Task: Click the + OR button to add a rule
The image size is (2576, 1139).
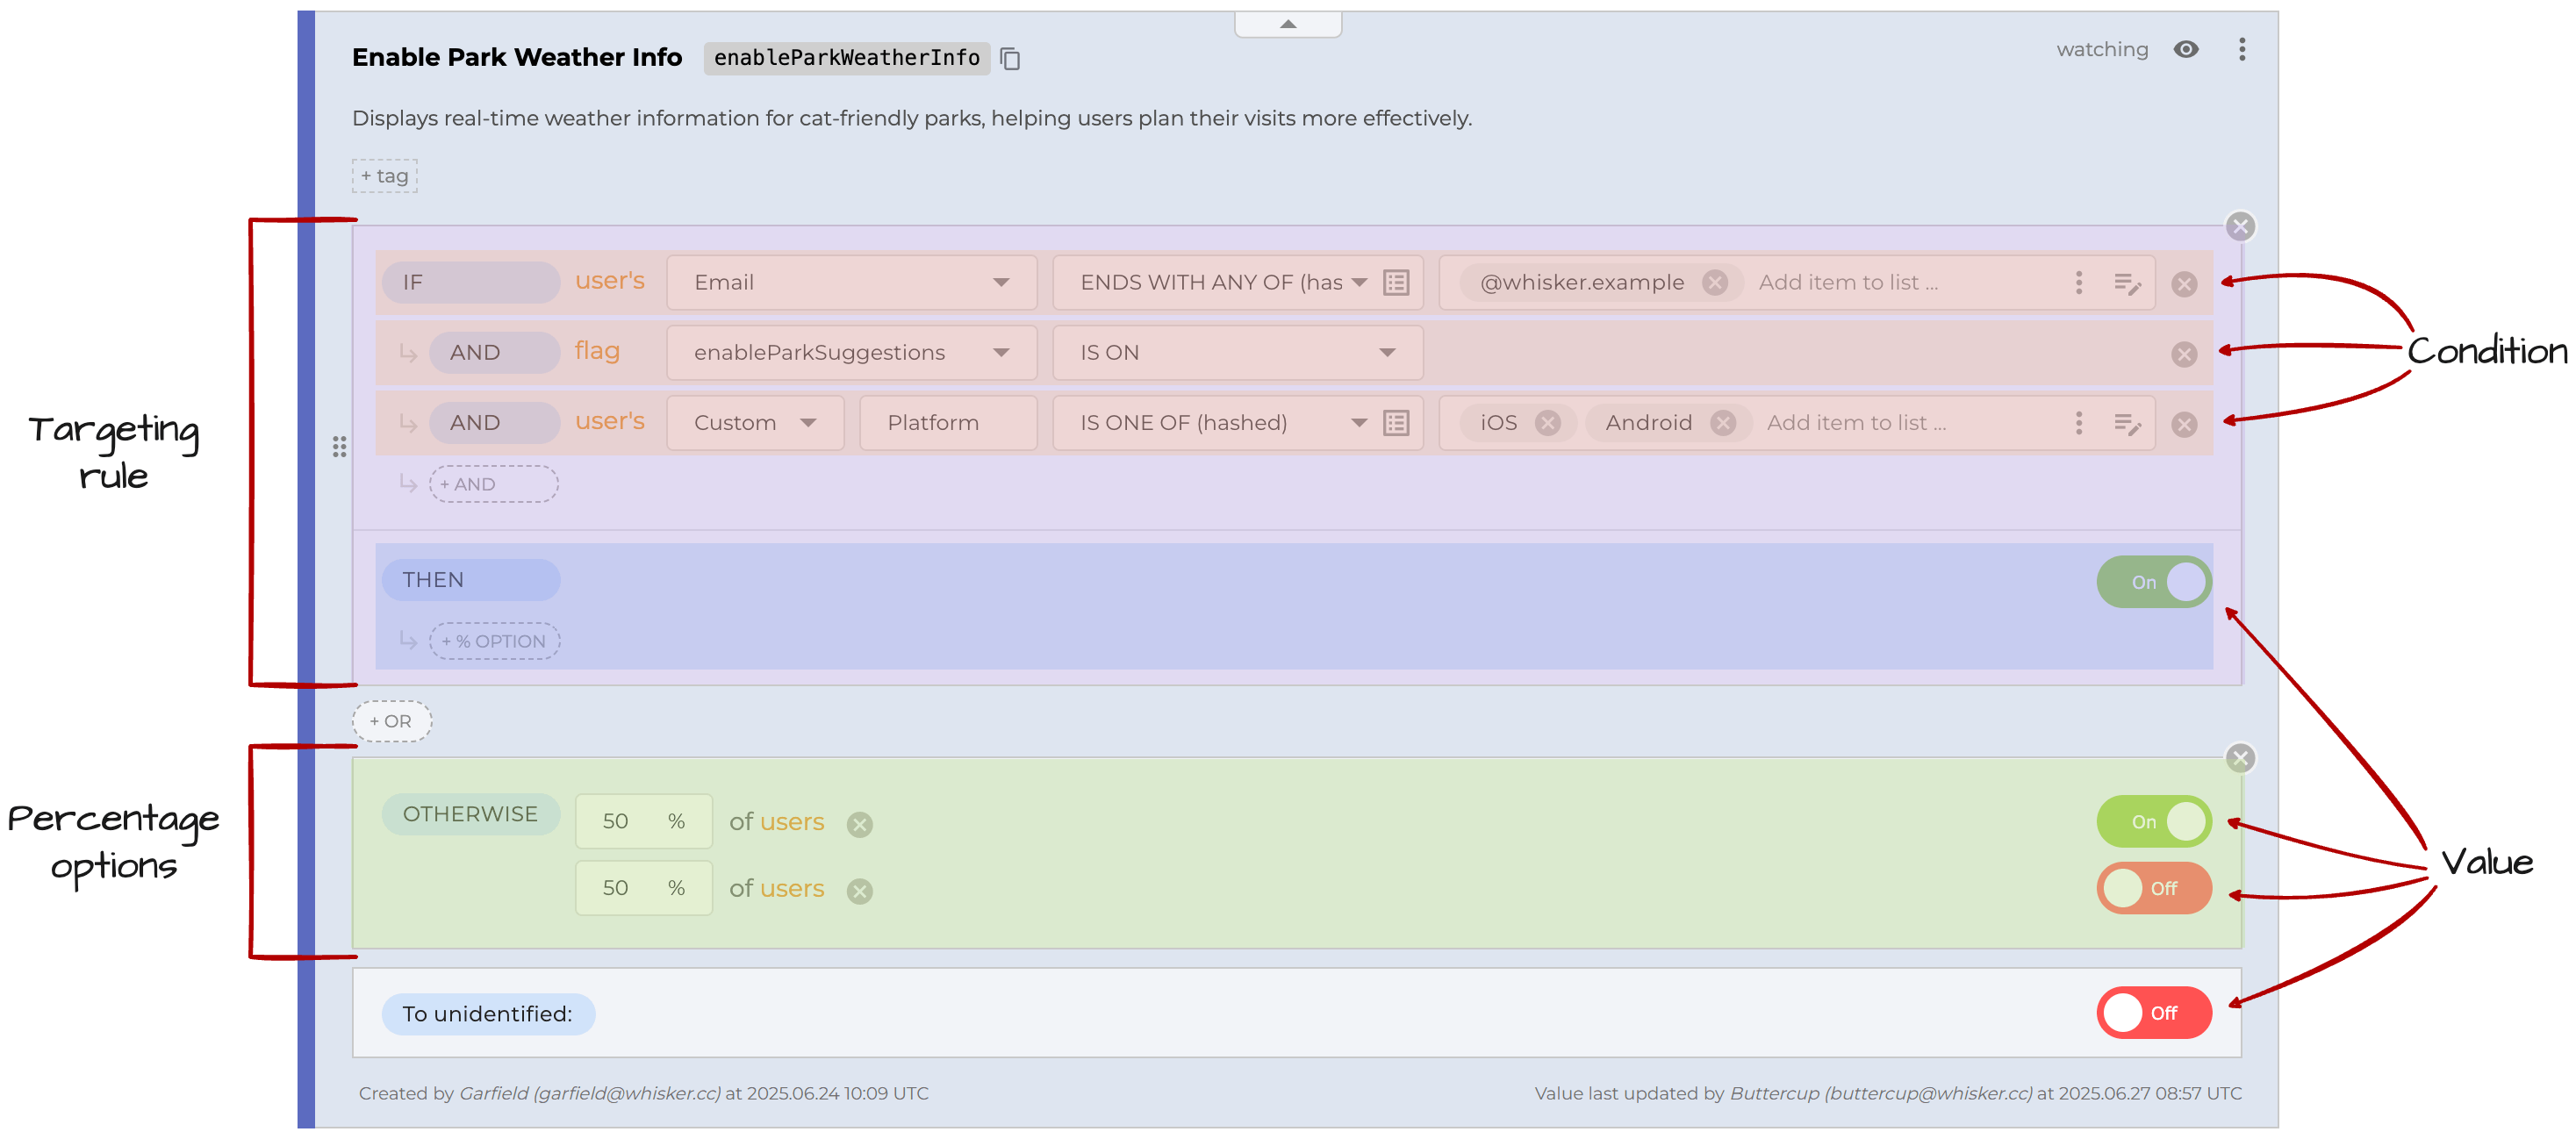Action: pyautogui.click(x=391, y=721)
